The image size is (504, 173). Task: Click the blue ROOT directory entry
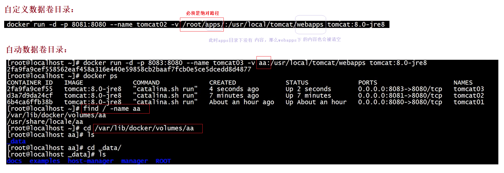click(x=163, y=161)
